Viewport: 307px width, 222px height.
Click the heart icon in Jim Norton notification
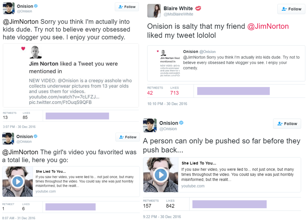click(23, 49)
